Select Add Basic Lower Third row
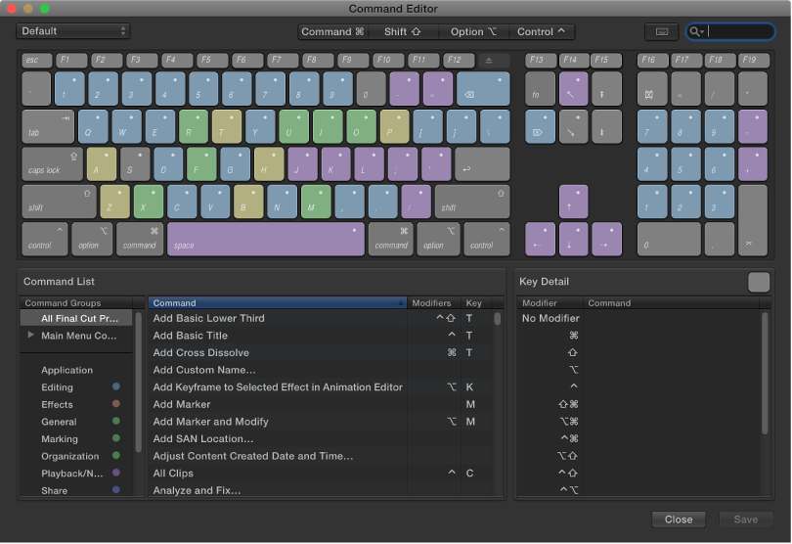The width and height of the screenshot is (792, 544). point(321,319)
